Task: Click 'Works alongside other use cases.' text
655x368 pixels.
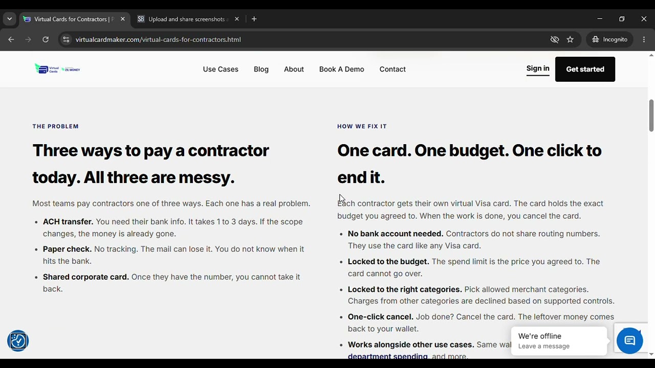Action: click(x=411, y=345)
